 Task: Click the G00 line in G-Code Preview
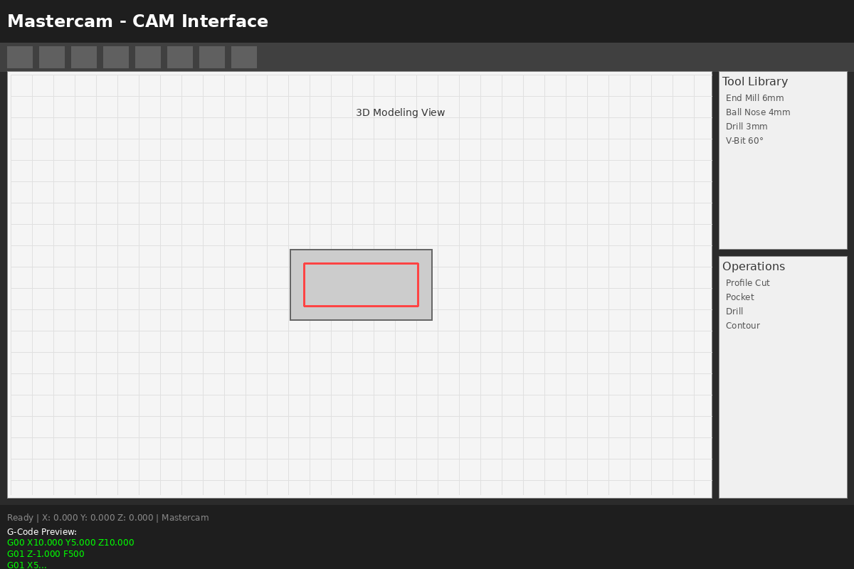[x=70, y=543]
